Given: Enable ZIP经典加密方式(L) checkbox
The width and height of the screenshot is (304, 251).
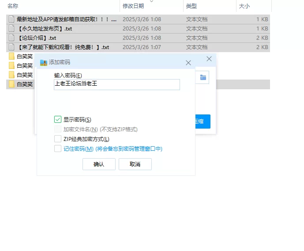Looking at the screenshot, I should coord(58,139).
